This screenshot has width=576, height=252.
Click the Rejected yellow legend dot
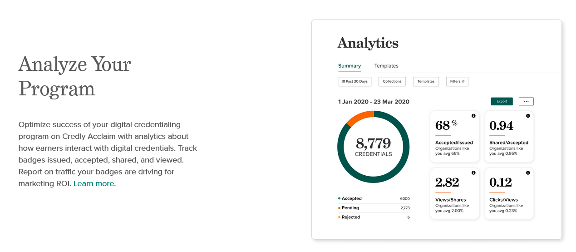339,217
